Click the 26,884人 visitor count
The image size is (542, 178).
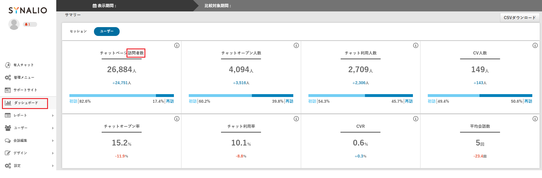click(122, 70)
